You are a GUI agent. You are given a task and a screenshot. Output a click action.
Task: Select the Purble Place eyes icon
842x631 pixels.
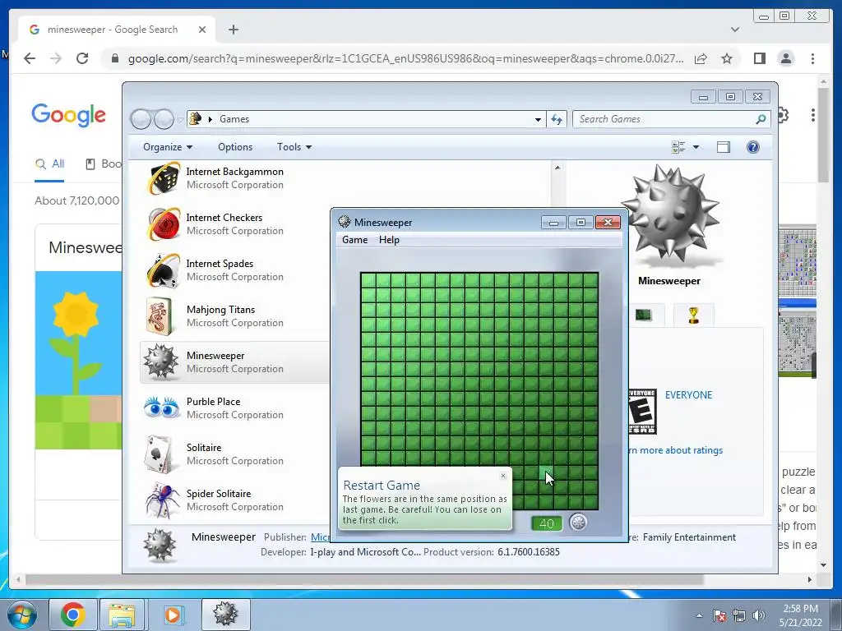(162, 408)
